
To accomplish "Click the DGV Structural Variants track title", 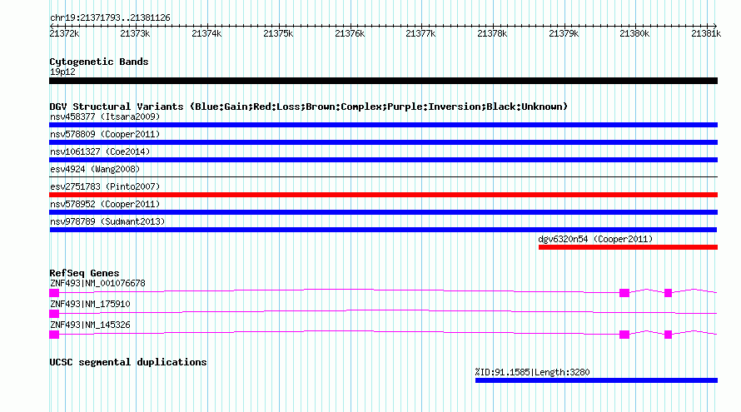I will pos(309,107).
